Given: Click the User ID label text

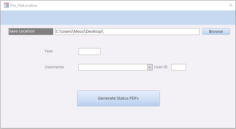Looking at the screenshot, I should coord(161,67).
